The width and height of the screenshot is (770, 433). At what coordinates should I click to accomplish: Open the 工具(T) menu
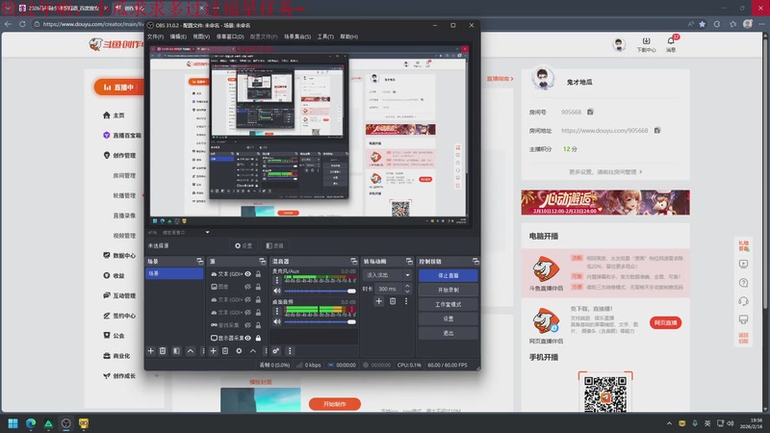click(x=325, y=37)
